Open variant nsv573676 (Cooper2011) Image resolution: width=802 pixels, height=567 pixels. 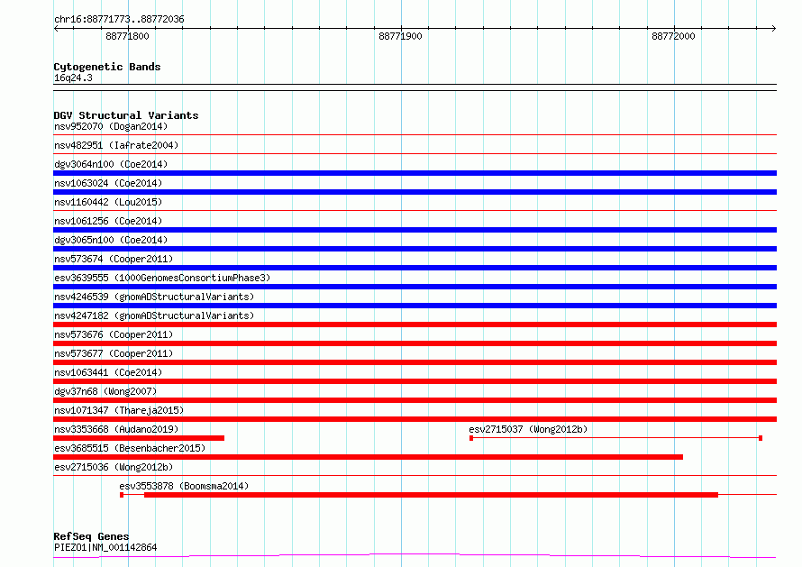pyautogui.click(x=114, y=334)
